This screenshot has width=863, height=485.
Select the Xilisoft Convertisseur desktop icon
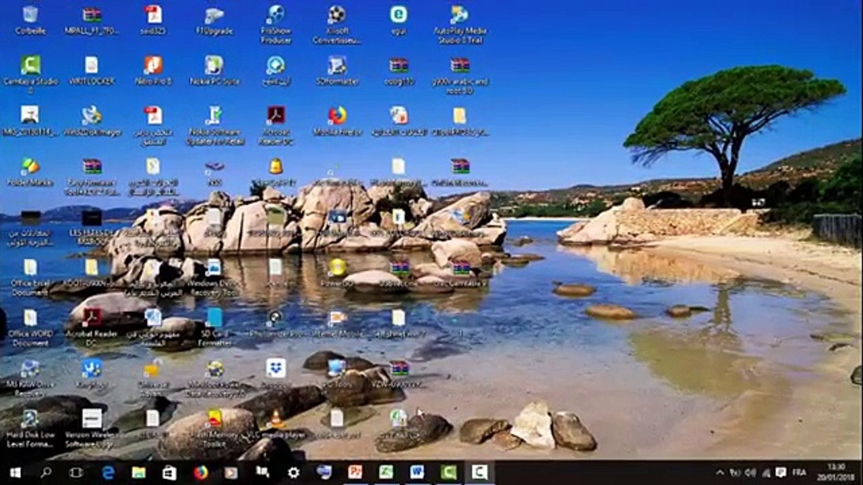click(x=337, y=24)
